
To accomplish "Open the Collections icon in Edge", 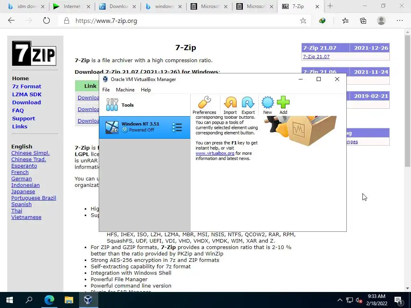I will (363, 21).
